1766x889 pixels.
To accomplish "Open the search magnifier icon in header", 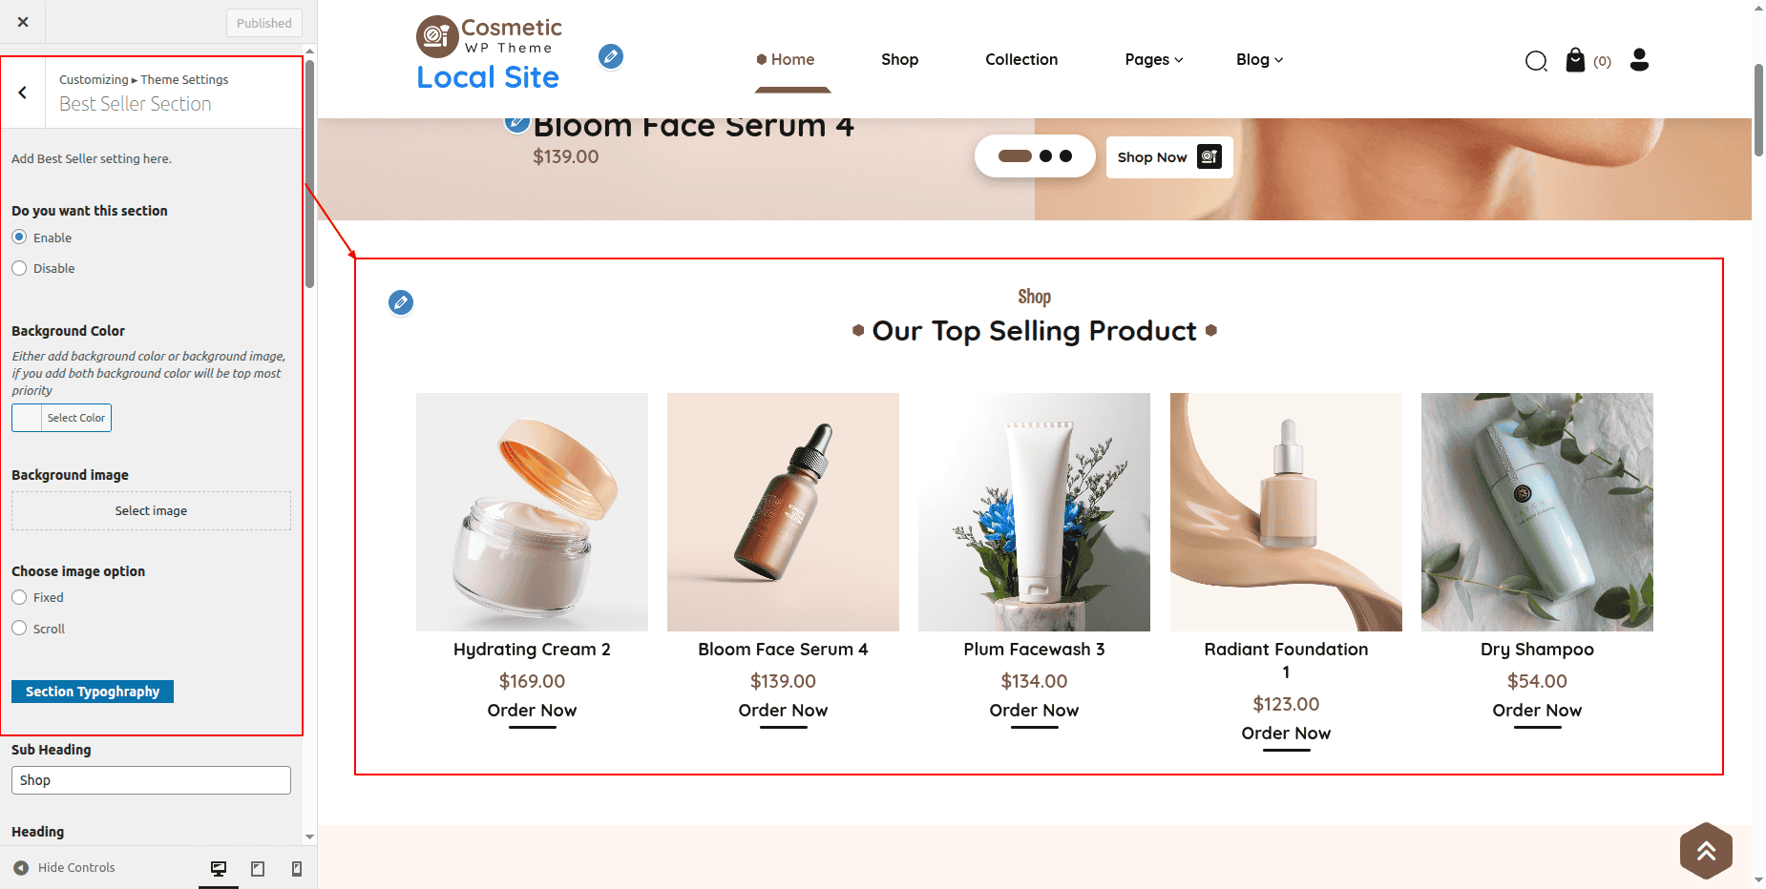I will (1536, 61).
